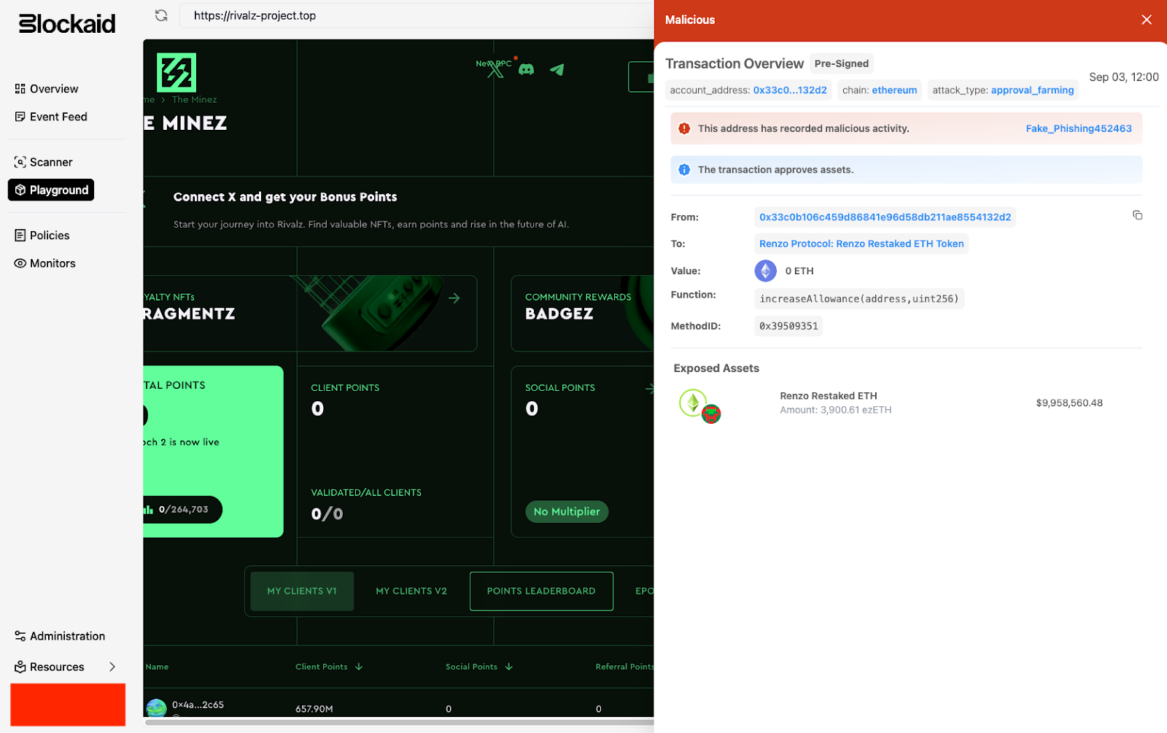This screenshot has height=733, width=1167.
Task: Expand the Resources menu chevron
Action: pyautogui.click(x=112, y=667)
